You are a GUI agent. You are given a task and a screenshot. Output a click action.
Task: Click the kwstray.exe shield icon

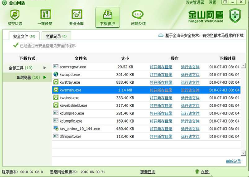click(x=56, y=82)
